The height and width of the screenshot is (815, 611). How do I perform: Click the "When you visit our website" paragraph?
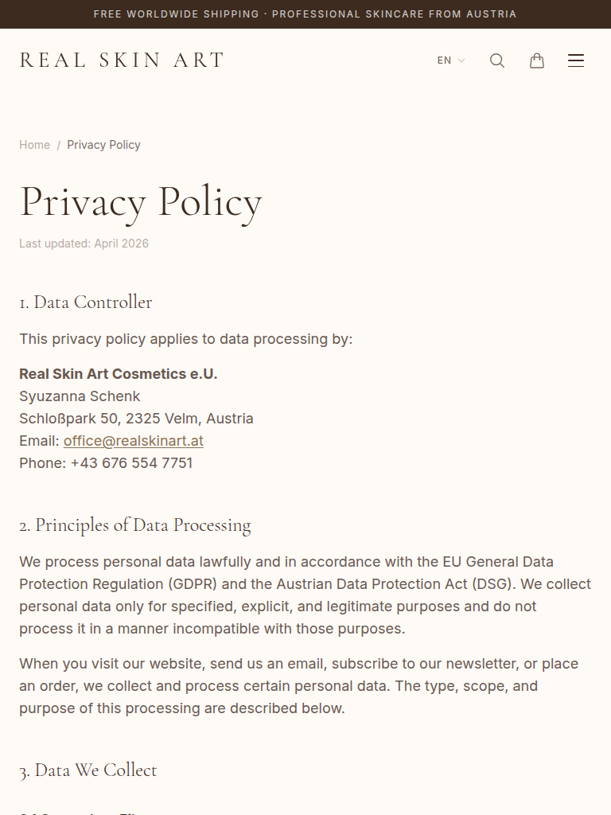click(299, 686)
